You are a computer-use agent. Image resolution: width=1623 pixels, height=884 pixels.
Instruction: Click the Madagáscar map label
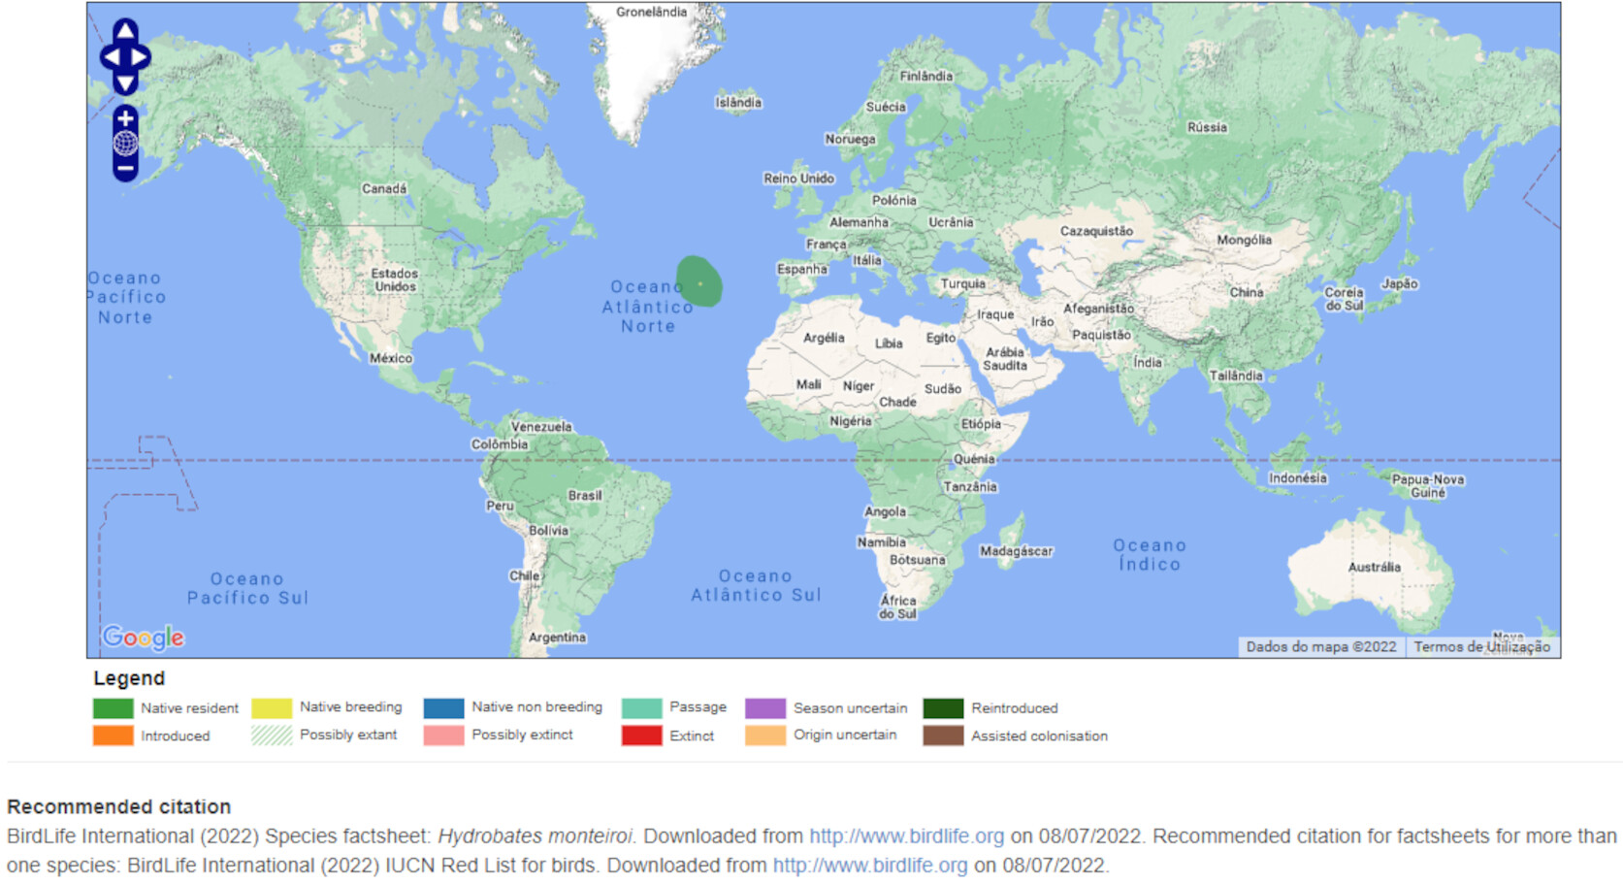[x=1016, y=551]
